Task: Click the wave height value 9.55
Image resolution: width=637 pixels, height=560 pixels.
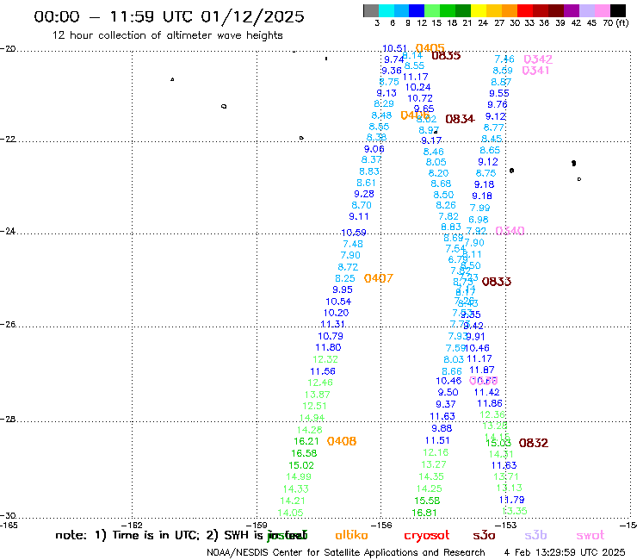Action: click(499, 94)
